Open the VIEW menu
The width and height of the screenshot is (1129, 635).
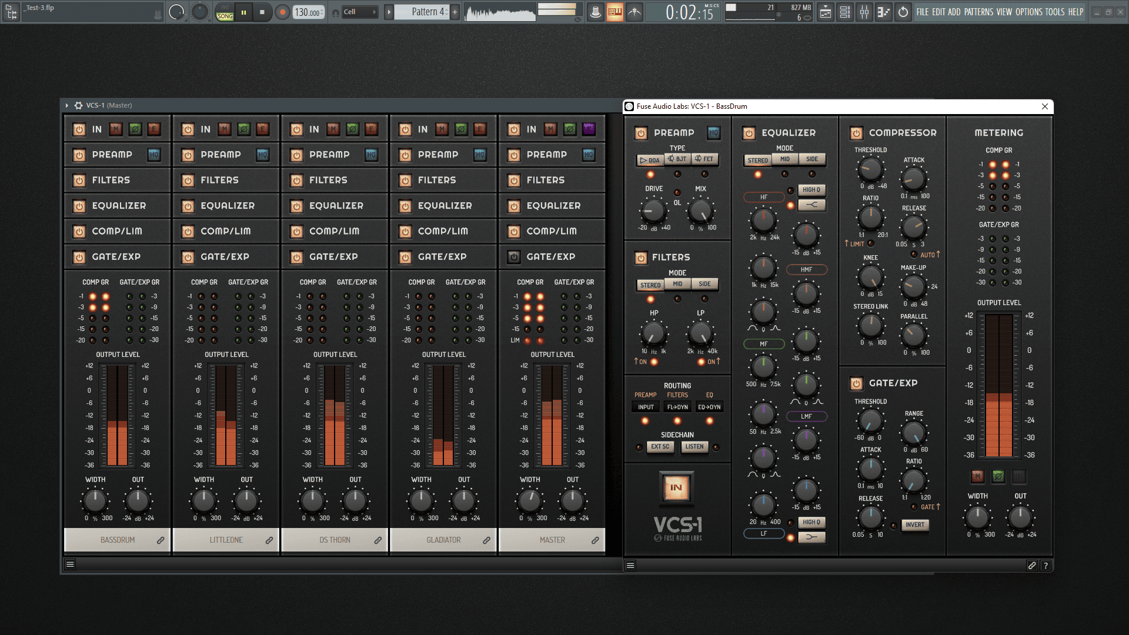click(x=1004, y=12)
